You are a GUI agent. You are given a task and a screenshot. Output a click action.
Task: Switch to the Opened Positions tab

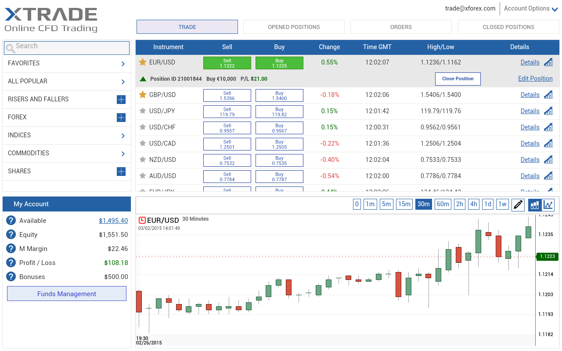294,27
